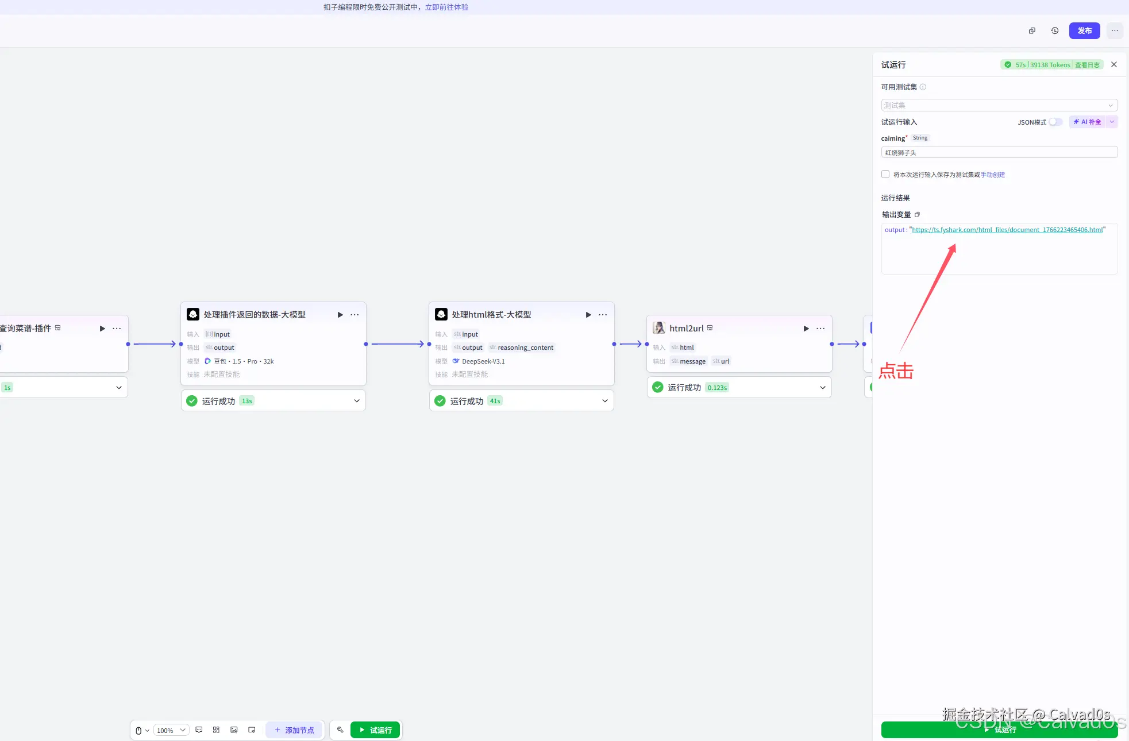Click the duplicate workflow icon in top bar

point(1032,31)
